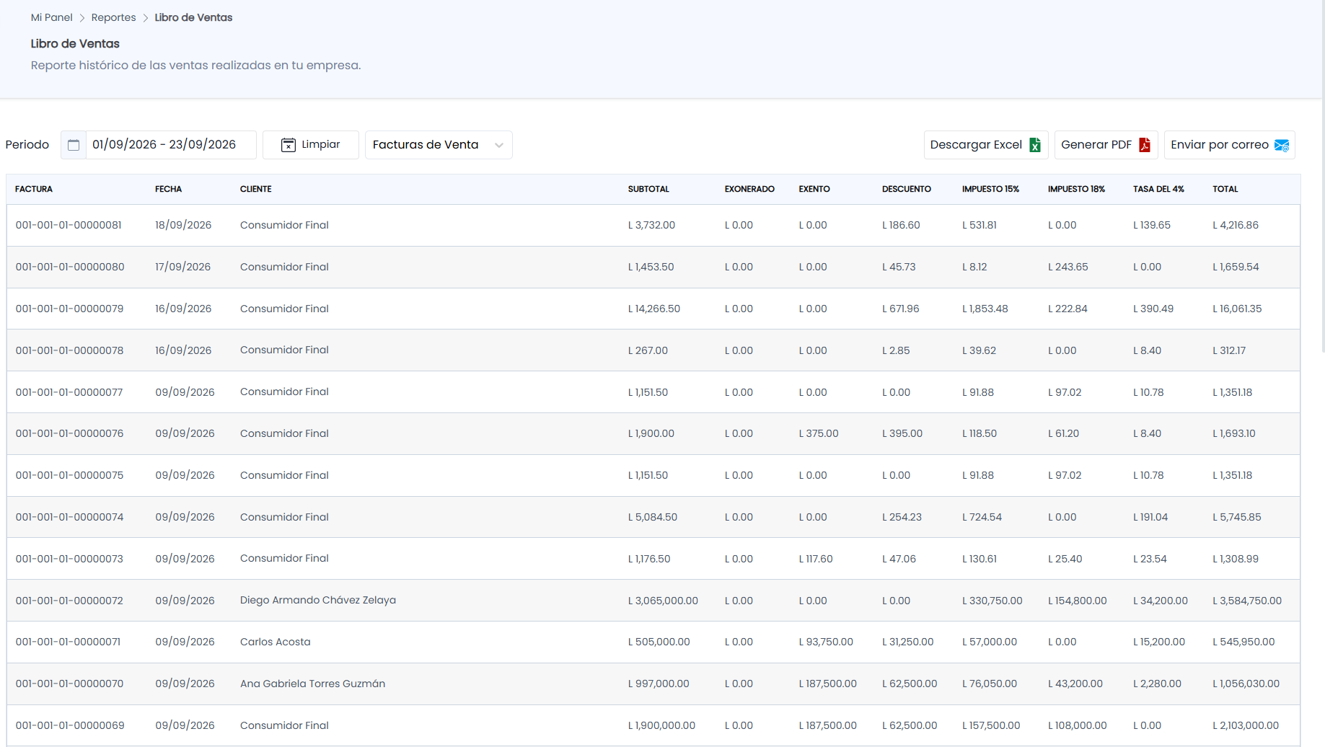Click the Carlos Acosta client cell
1325x747 pixels.
(x=276, y=642)
